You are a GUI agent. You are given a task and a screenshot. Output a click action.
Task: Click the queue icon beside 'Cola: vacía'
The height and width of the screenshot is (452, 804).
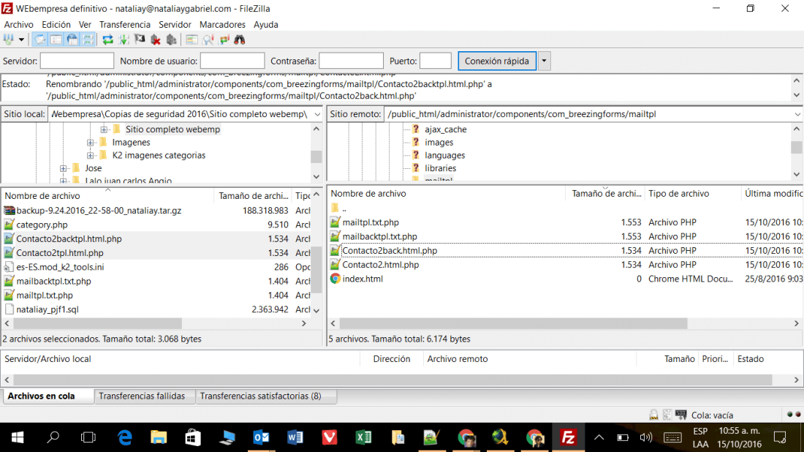681,415
